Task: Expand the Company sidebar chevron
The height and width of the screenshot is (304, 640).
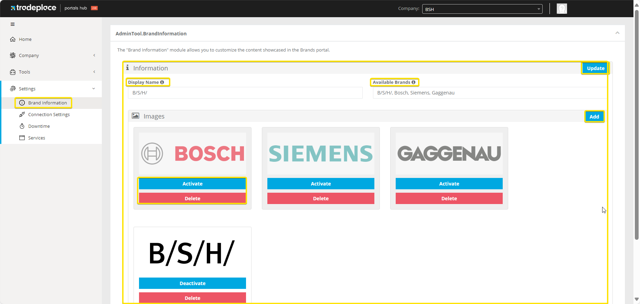Action: pos(94,55)
